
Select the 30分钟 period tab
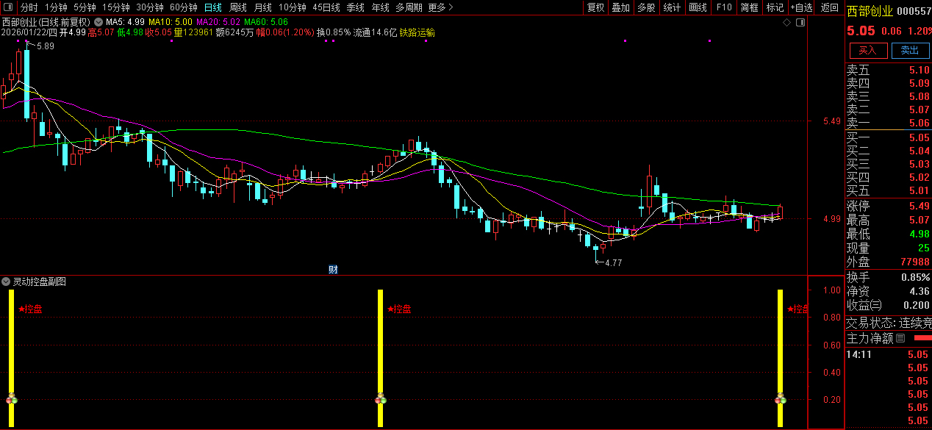click(x=150, y=7)
